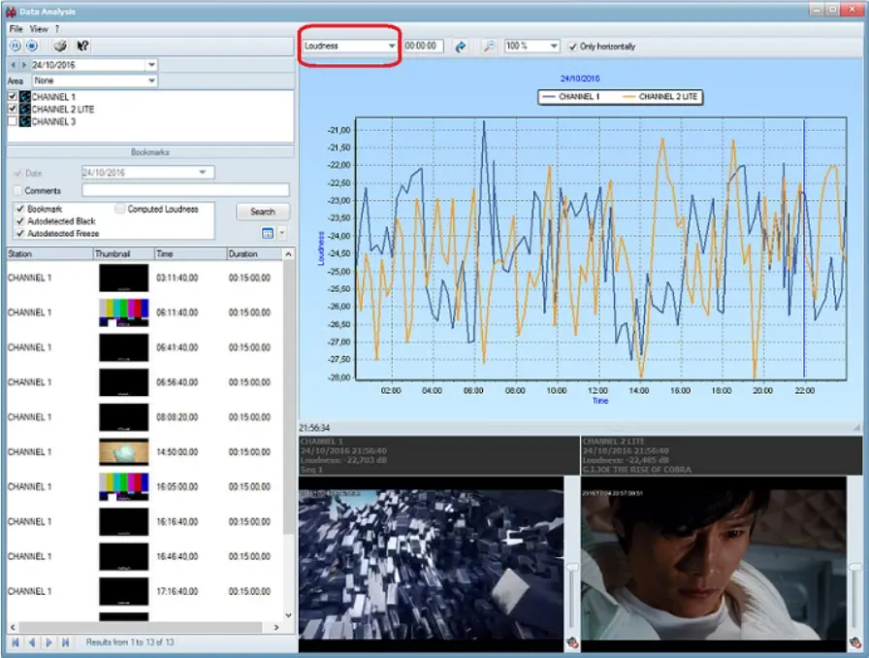Click the Search button

tap(262, 212)
